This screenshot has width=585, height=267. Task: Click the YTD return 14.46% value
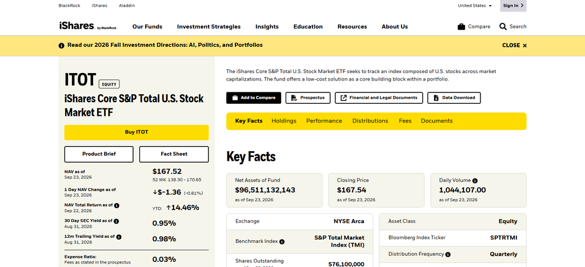point(183,208)
